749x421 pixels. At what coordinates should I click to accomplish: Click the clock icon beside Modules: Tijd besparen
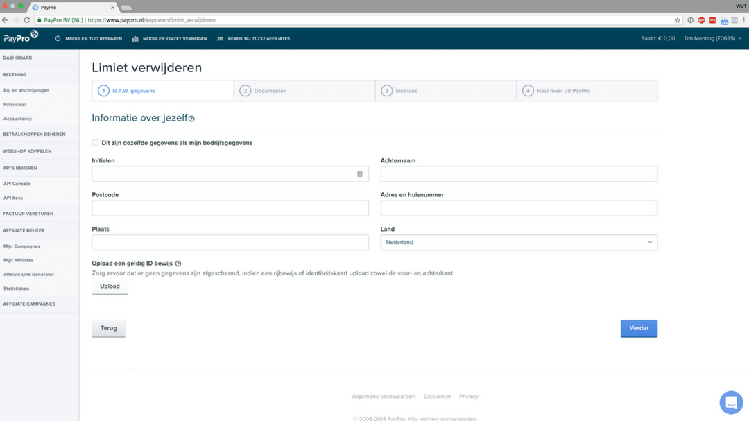point(58,39)
